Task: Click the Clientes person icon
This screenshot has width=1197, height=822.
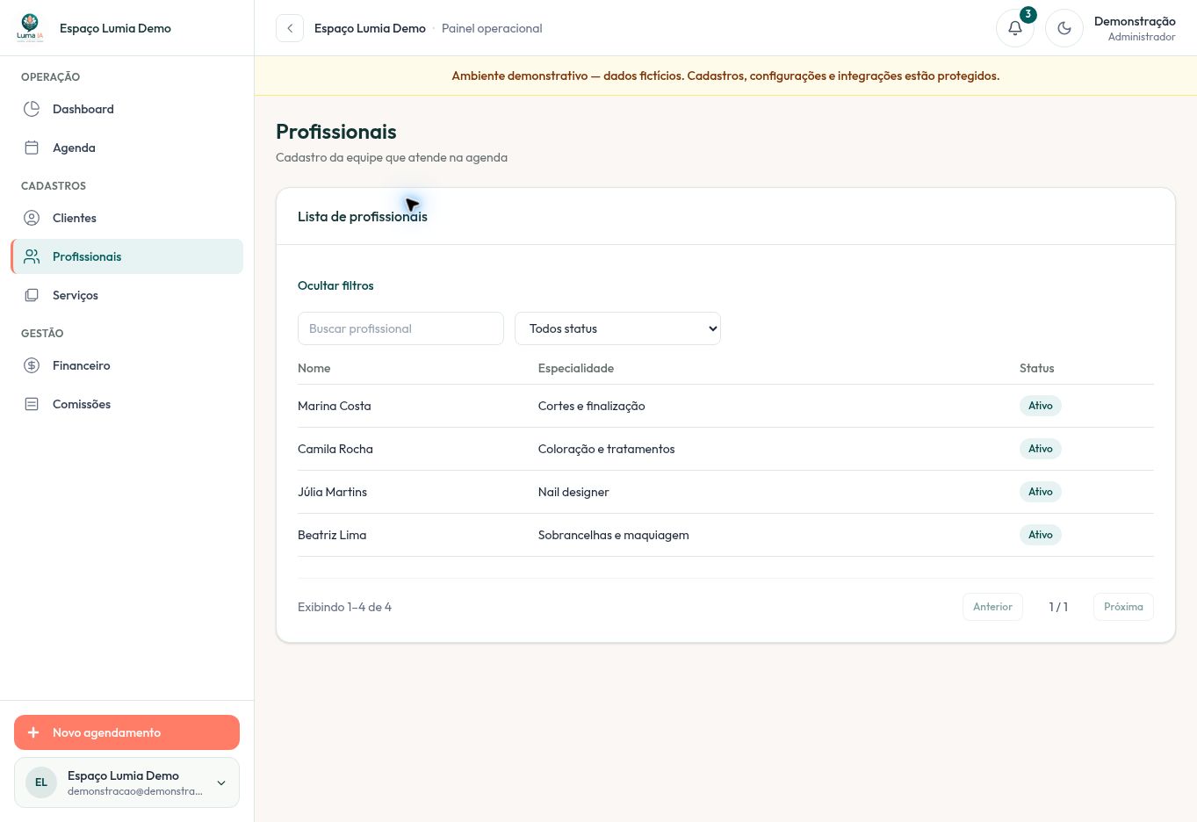Action: click(32, 218)
